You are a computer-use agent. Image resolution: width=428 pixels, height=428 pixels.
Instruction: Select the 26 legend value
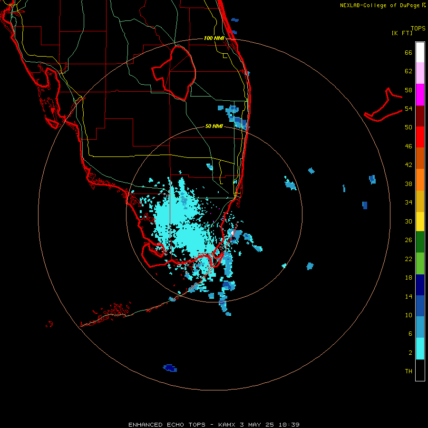pyautogui.click(x=409, y=240)
